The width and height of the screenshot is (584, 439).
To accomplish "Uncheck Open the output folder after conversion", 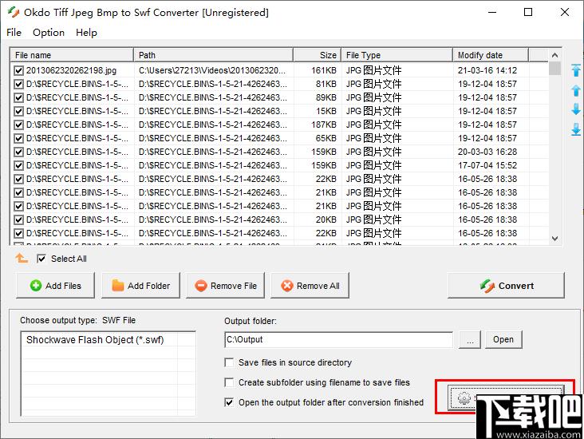I will point(230,402).
